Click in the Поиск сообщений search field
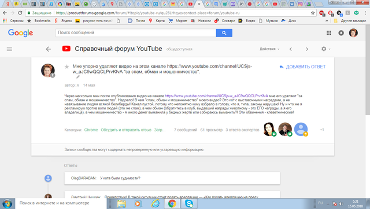Viewport: 370px width, 209px height. [136, 33]
